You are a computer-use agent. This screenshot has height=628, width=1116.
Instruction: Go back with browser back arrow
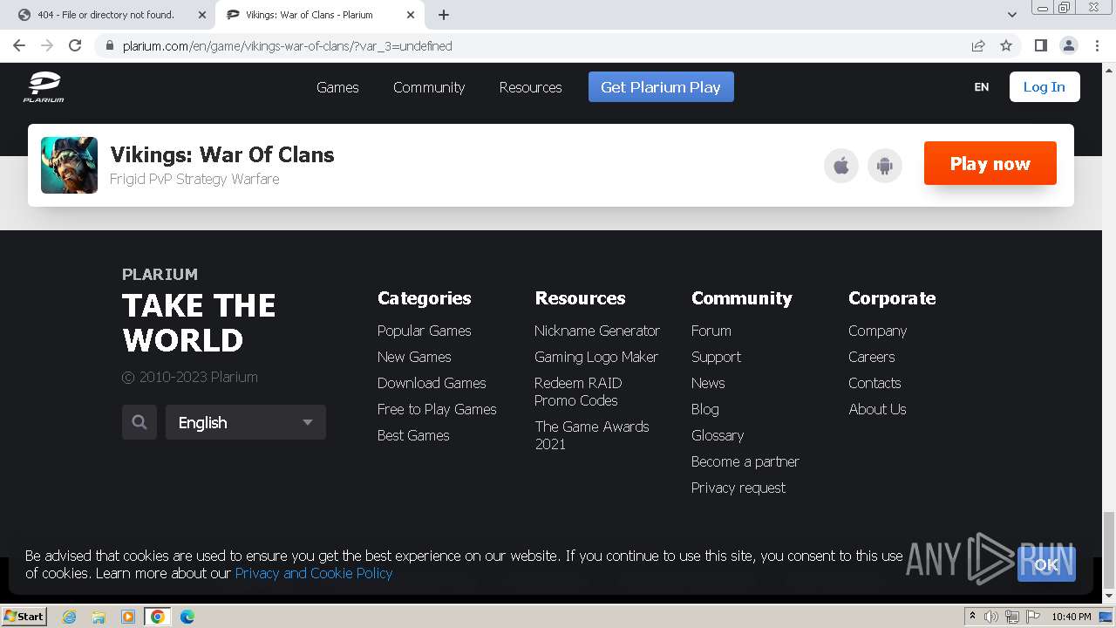point(19,45)
